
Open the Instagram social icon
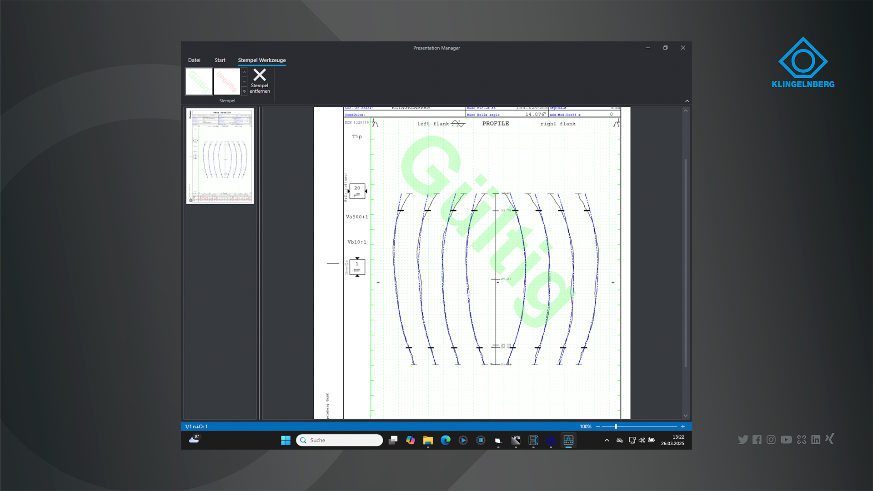771,440
